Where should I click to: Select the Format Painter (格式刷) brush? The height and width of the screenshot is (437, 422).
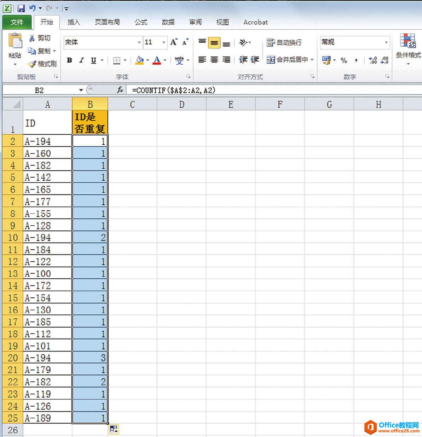(32, 64)
